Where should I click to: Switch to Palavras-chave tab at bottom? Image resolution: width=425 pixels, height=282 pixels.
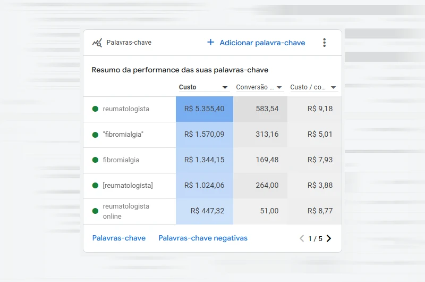click(x=118, y=238)
